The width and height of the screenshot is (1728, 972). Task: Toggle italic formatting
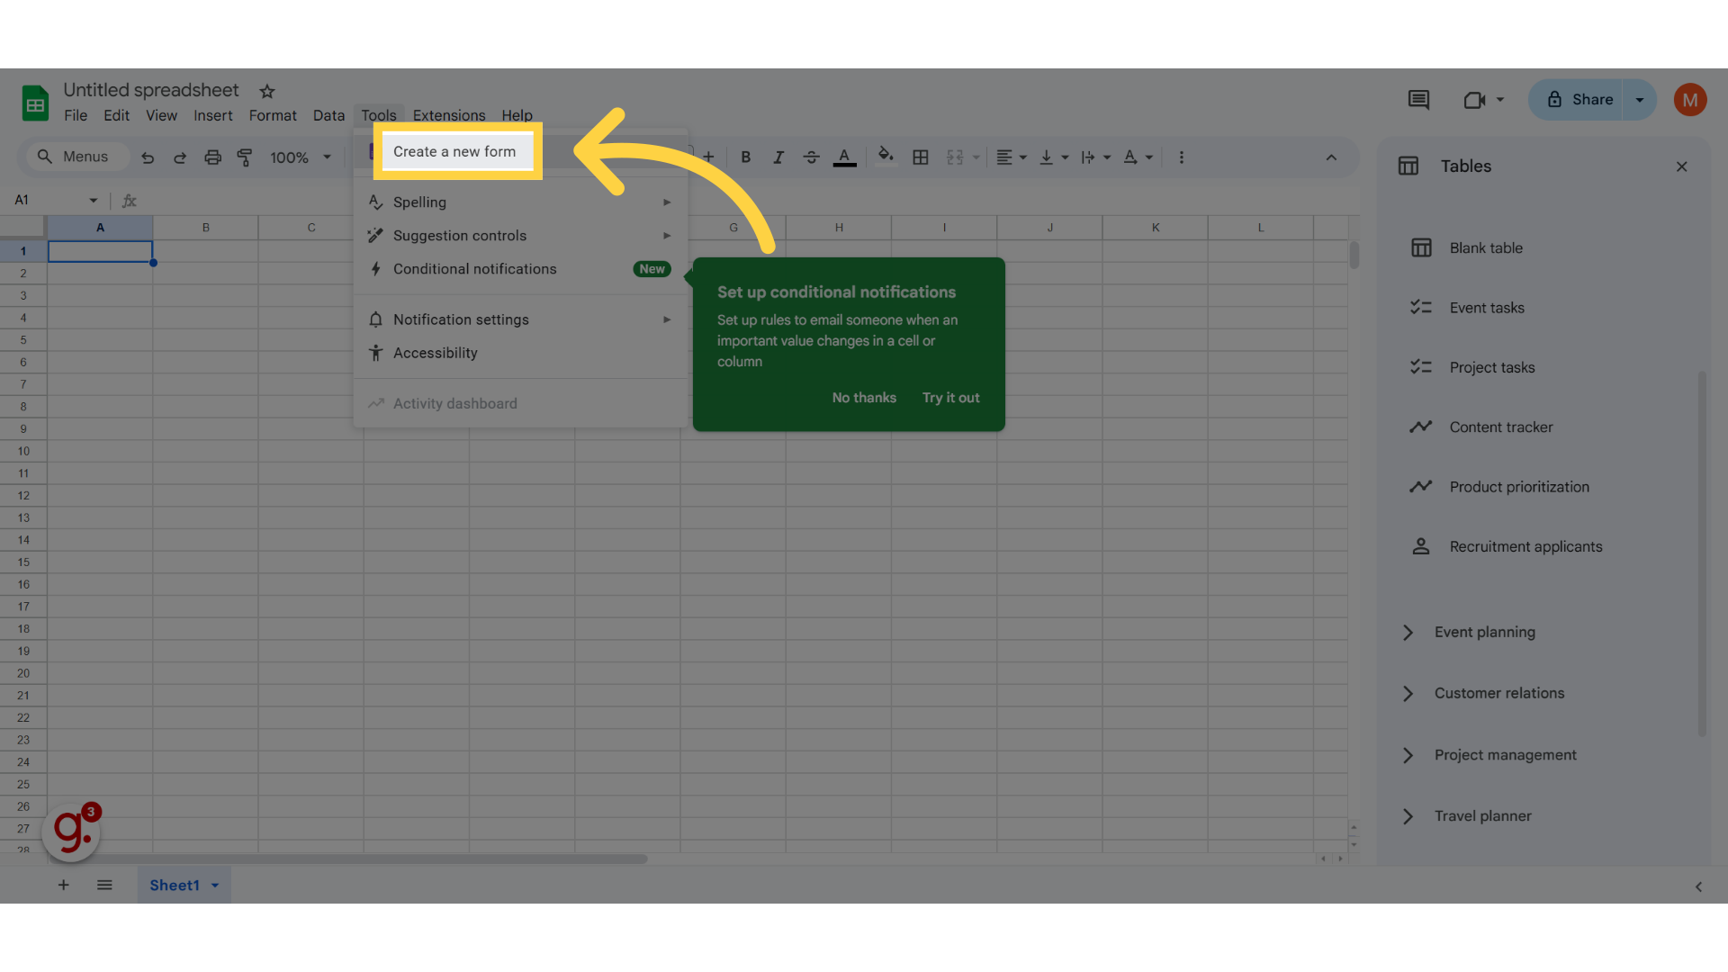point(778,157)
